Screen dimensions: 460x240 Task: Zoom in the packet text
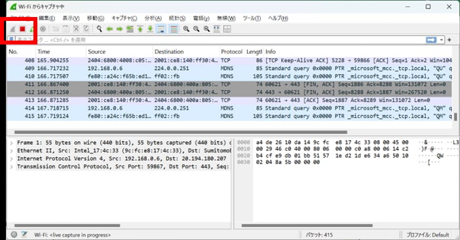coord(186,29)
